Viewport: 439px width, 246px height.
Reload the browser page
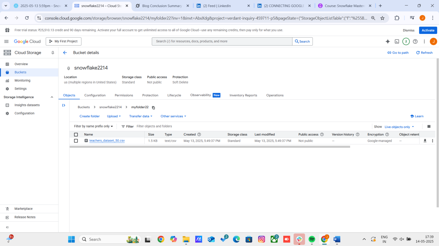coord(27,18)
